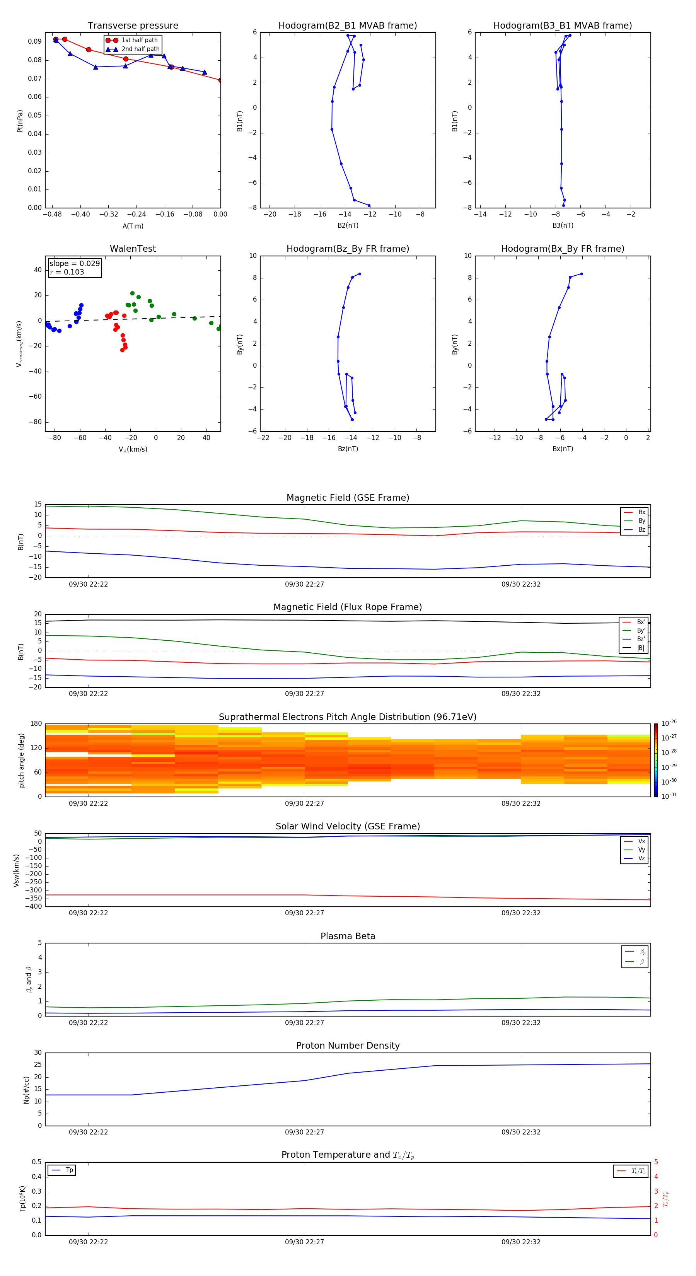Click the 'Bx' legend entry in GSE magnetic field plot
Screen dimensions: 696x1276
tap(635, 512)
